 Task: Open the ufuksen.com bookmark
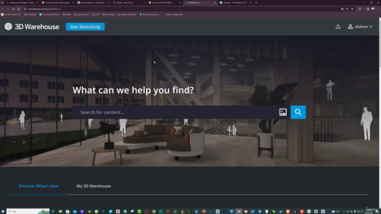[x=149, y=14]
